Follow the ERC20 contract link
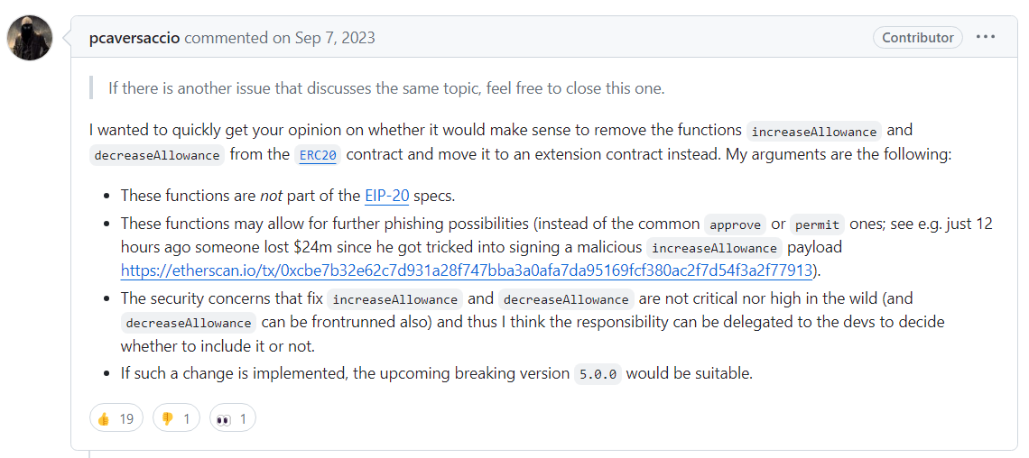The width and height of the screenshot is (1029, 458). (318, 155)
